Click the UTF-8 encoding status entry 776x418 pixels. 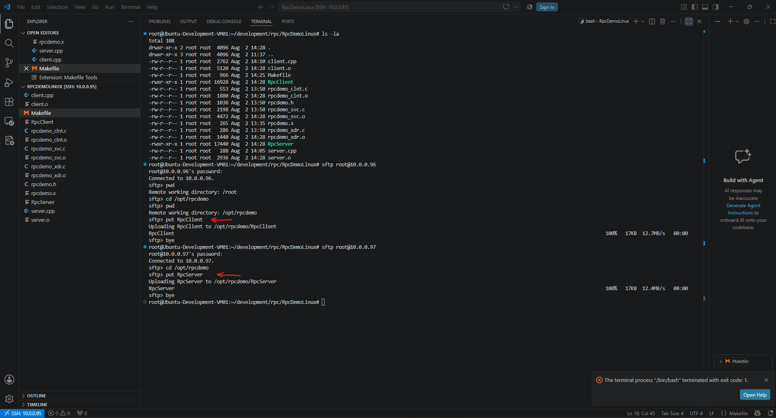point(696,413)
